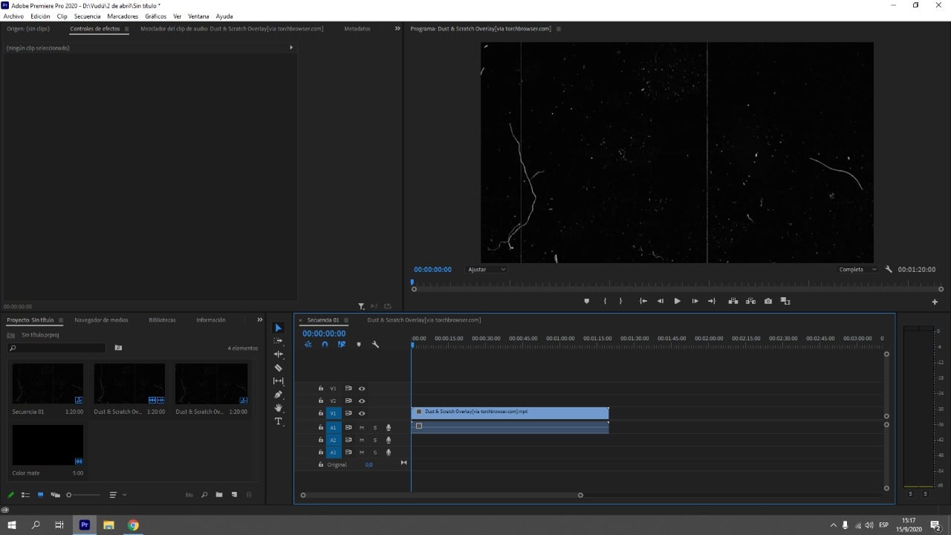Open the timeline settings wrench icon

click(376, 344)
